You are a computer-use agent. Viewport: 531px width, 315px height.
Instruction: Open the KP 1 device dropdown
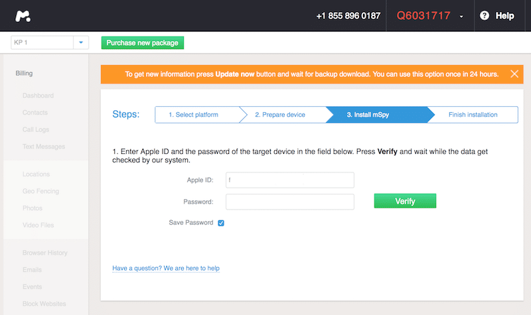coord(80,42)
